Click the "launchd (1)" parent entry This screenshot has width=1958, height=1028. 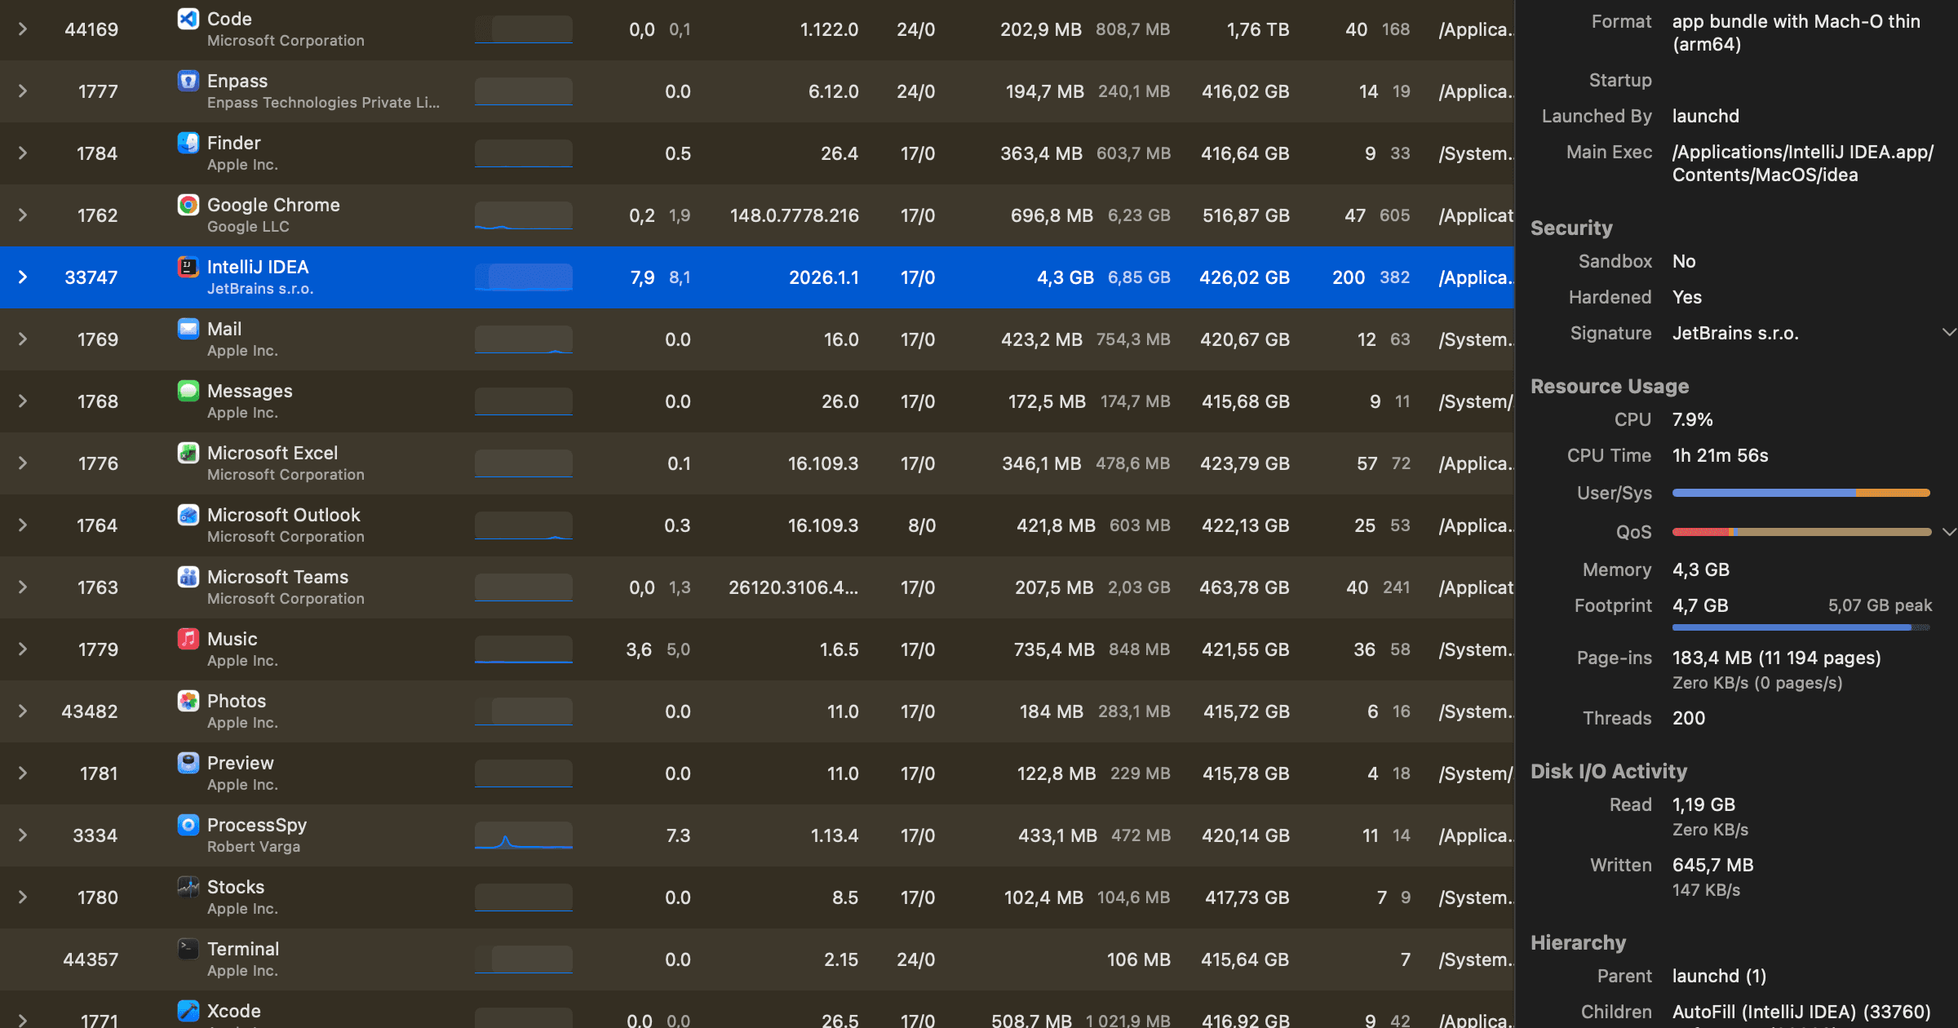tap(1719, 976)
